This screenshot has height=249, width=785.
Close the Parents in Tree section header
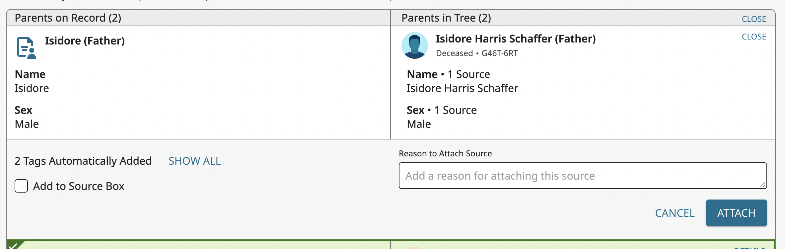point(754,19)
